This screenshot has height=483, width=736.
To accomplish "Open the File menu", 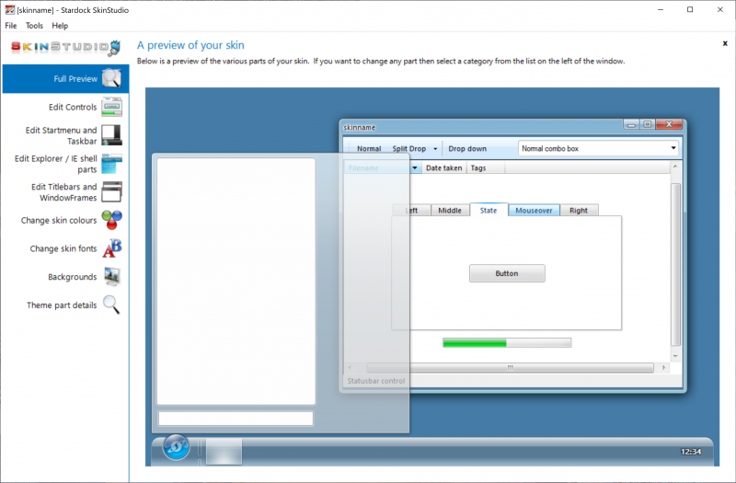I will pos(11,26).
